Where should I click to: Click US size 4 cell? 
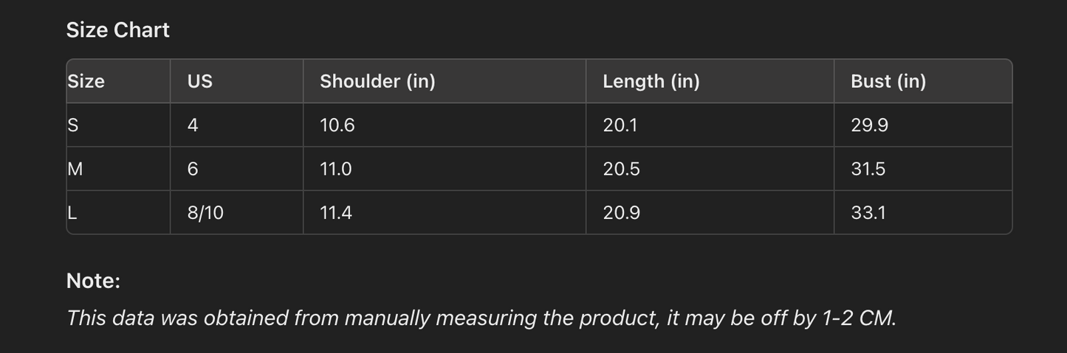[x=193, y=125]
